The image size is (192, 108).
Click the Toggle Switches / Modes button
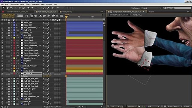click(52, 107)
